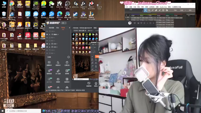Toggle visibility of the 文本 4 layer
The image size is (201, 113).
(x=47, y=31)
